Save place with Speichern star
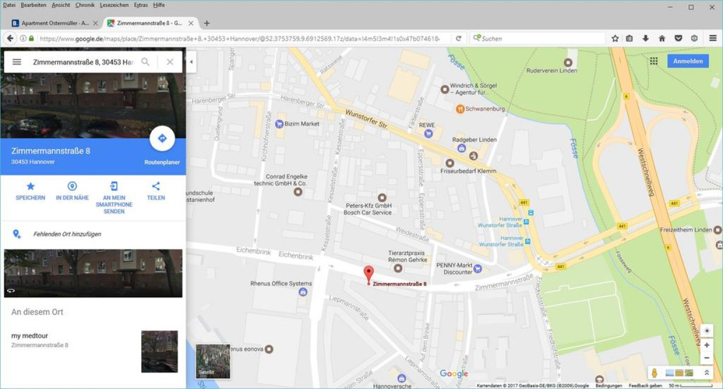Screen dimensions: 723x389 coord(31,187)
